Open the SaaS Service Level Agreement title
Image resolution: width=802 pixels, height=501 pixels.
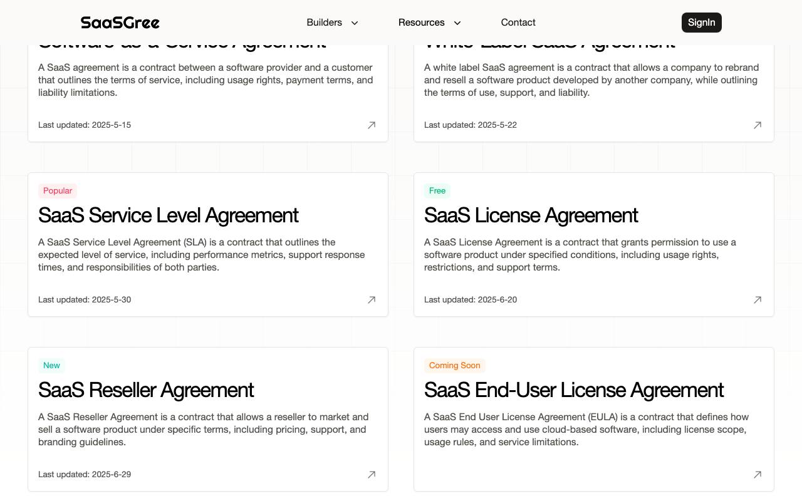coord(169,215)
